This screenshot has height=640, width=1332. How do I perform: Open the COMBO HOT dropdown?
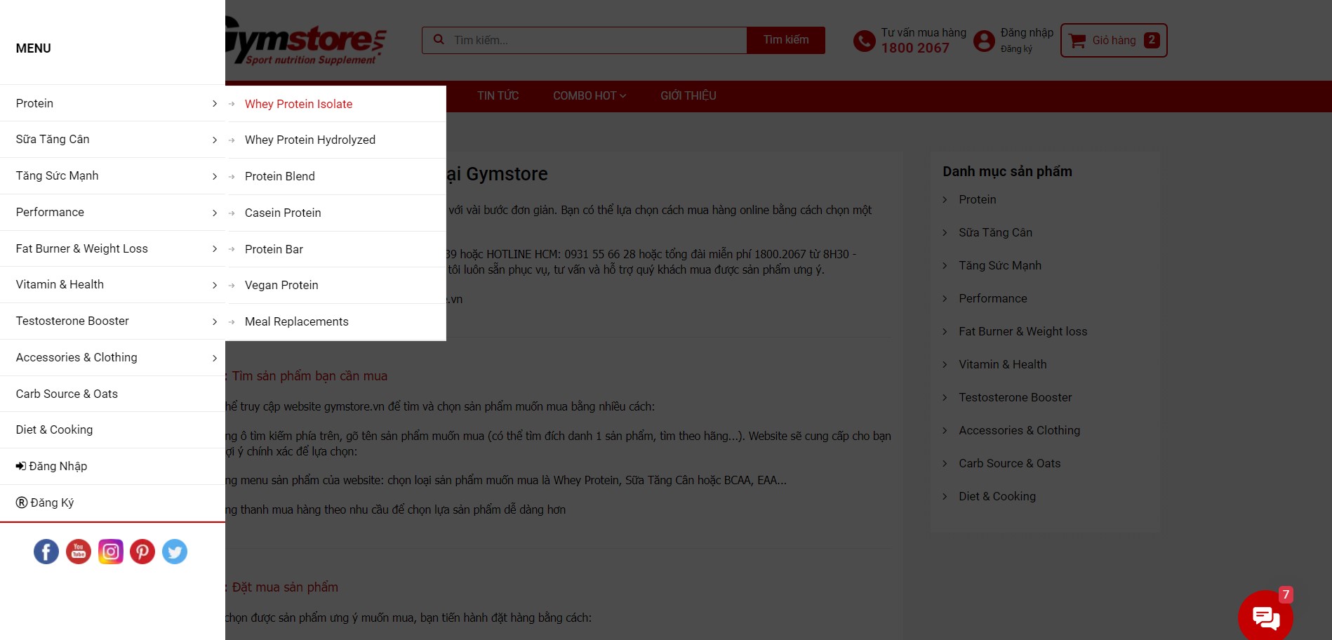pyautogui.click(x=590, y=96)
